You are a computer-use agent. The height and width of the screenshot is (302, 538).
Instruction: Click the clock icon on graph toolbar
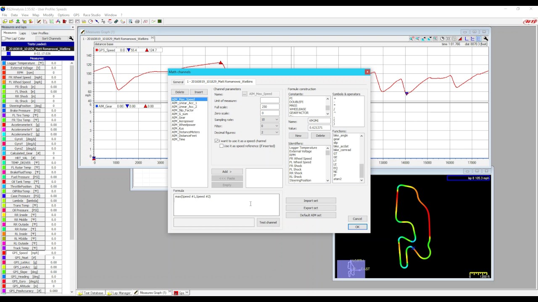tap(442, 39)
